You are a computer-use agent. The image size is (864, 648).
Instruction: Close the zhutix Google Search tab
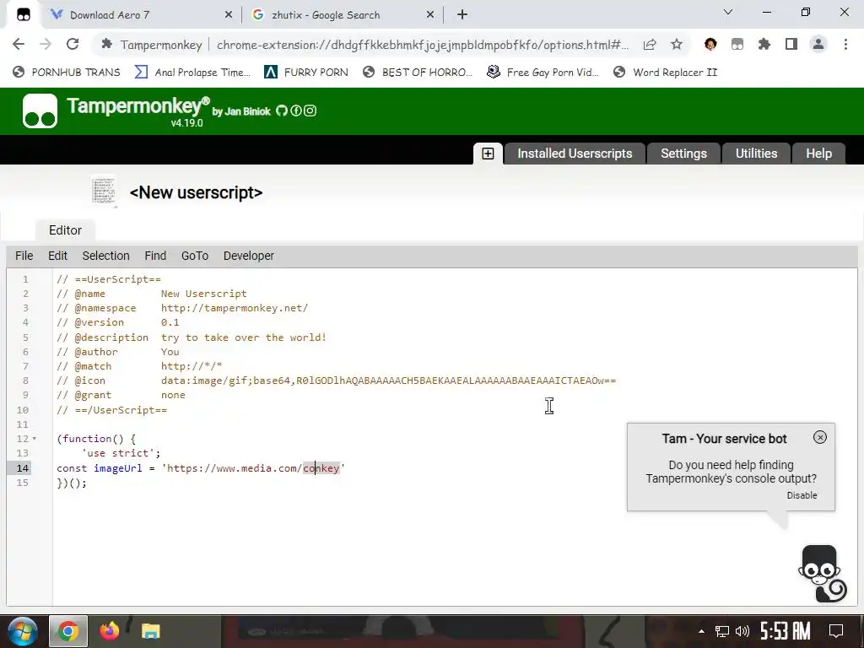point(430,15)
